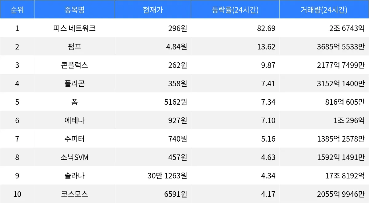Select the 6591원 price cell

(176, 194)
